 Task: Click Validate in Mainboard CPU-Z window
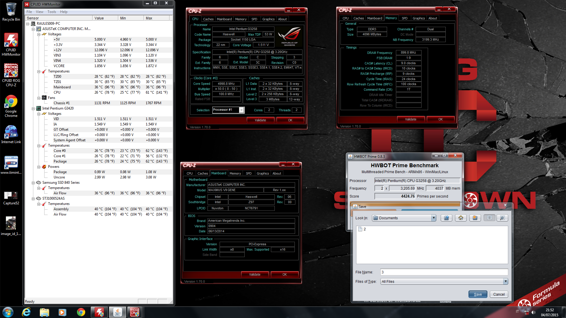[x=255, y=274]
